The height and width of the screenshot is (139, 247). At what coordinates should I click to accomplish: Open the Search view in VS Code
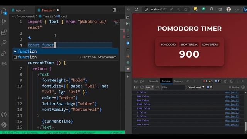tap(4, 42)
